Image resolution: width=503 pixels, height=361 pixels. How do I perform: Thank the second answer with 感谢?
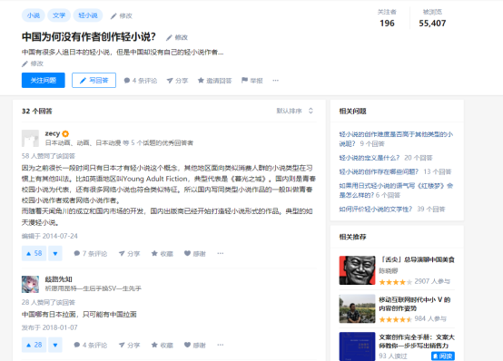click(x=194, y=346)
